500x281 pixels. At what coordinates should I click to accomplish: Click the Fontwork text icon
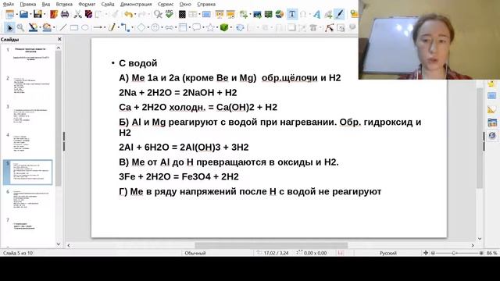[316, 14]
